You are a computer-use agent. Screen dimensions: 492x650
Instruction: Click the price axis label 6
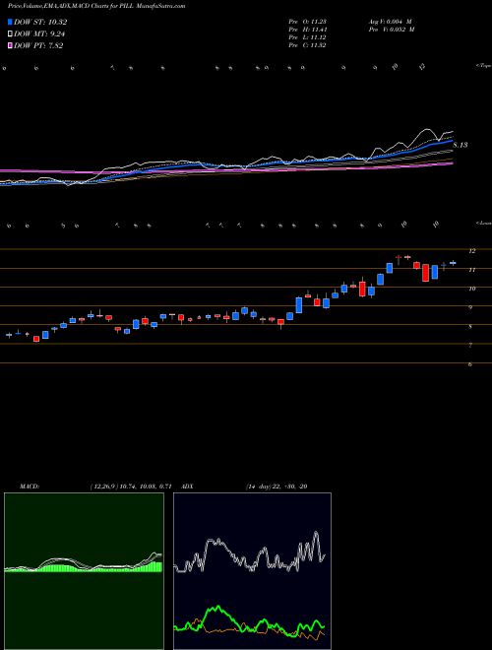[470, 364]
